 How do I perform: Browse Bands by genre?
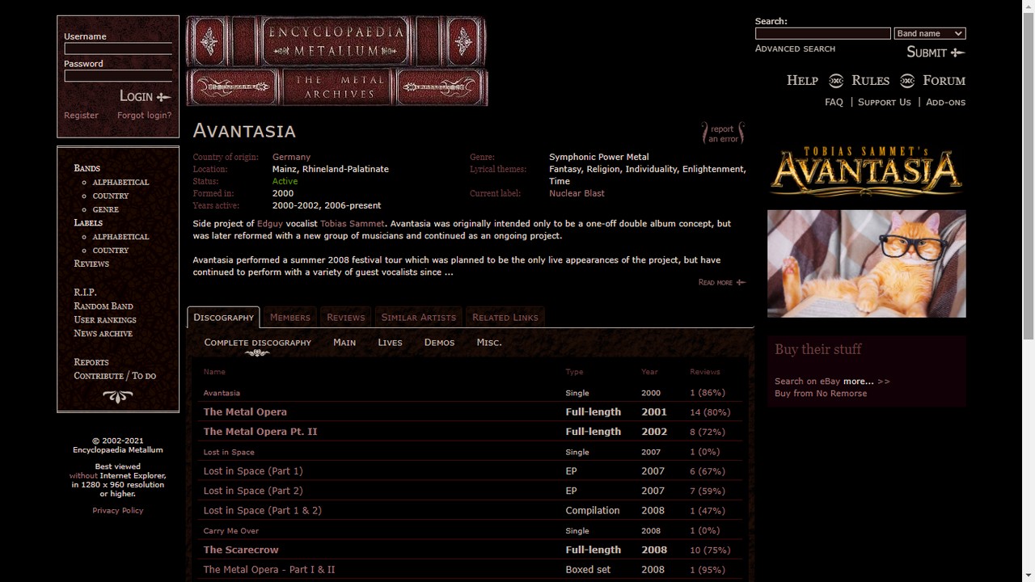(x=105, y=209)
